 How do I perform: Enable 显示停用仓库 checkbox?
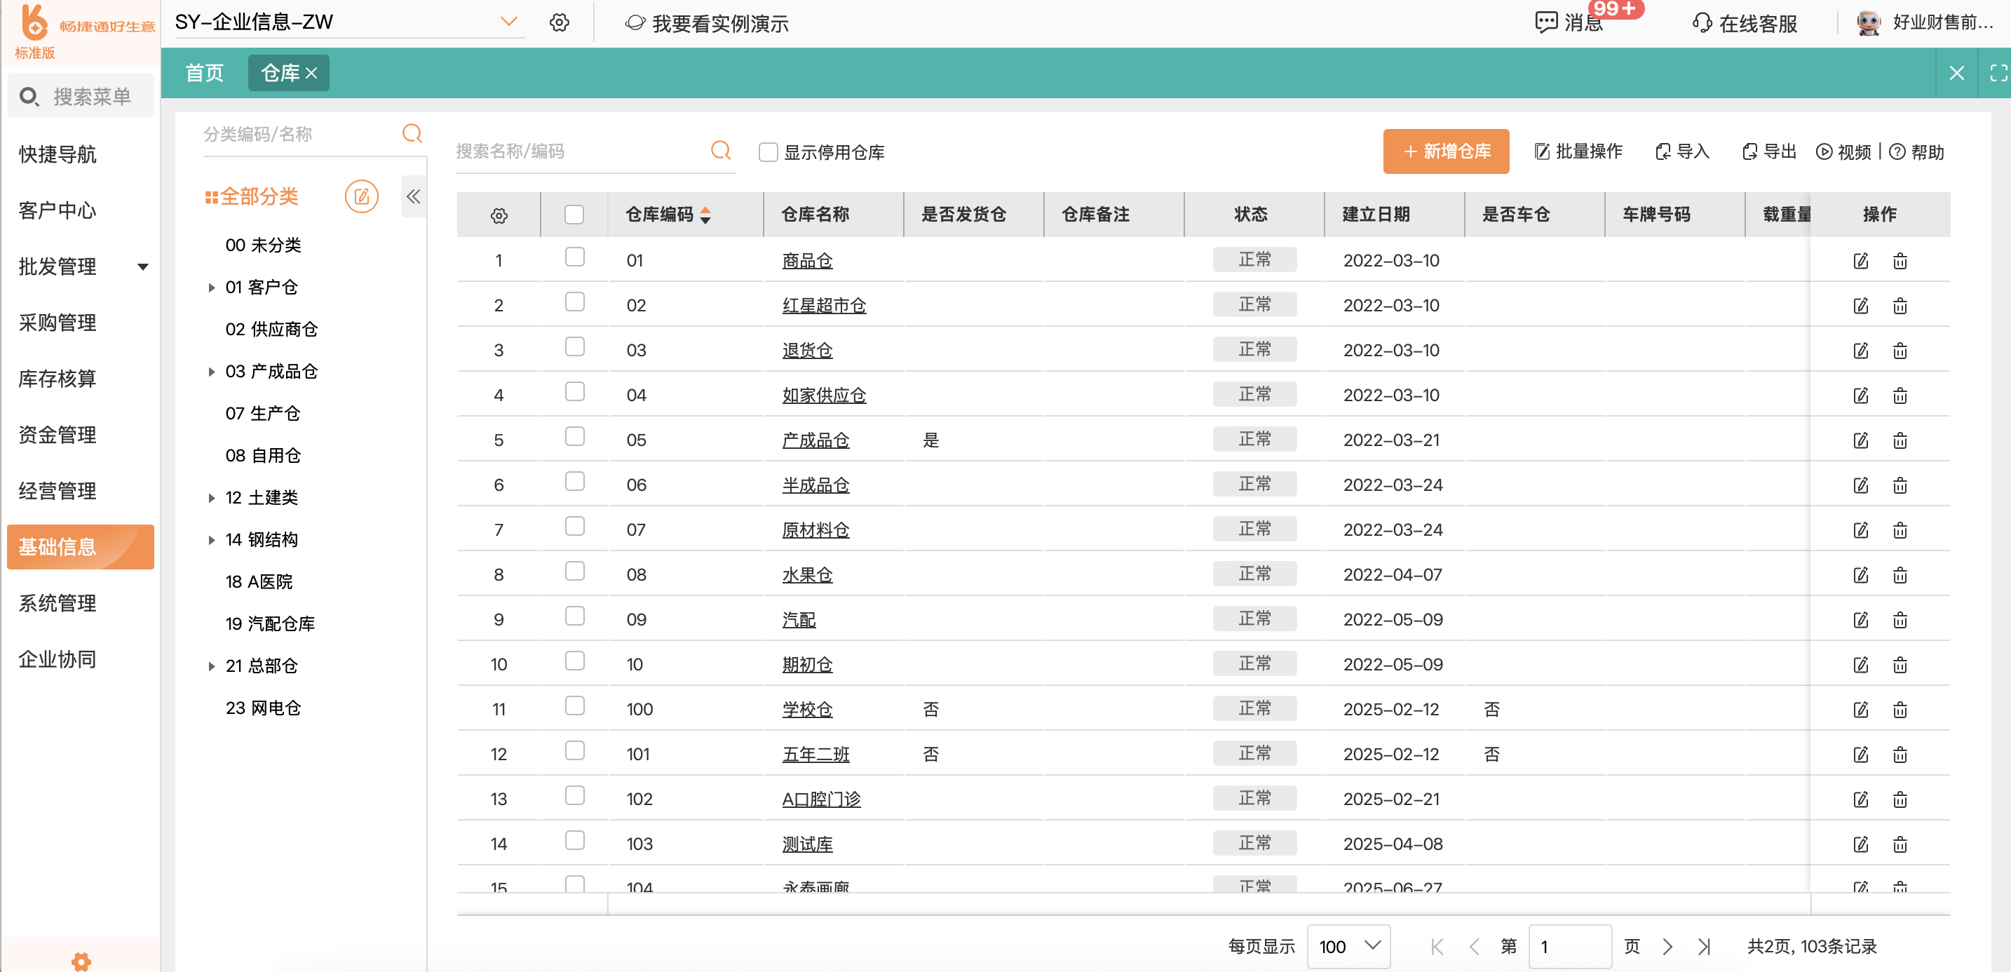pyautogui.click(x=768, y=152)
